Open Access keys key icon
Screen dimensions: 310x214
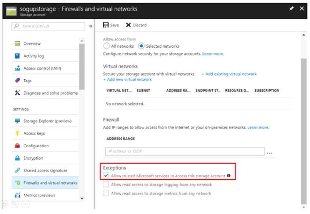point(17,133)
